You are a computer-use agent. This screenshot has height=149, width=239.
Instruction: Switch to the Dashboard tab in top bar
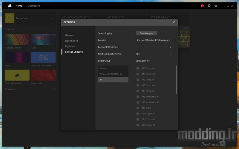tap(34, 6)
